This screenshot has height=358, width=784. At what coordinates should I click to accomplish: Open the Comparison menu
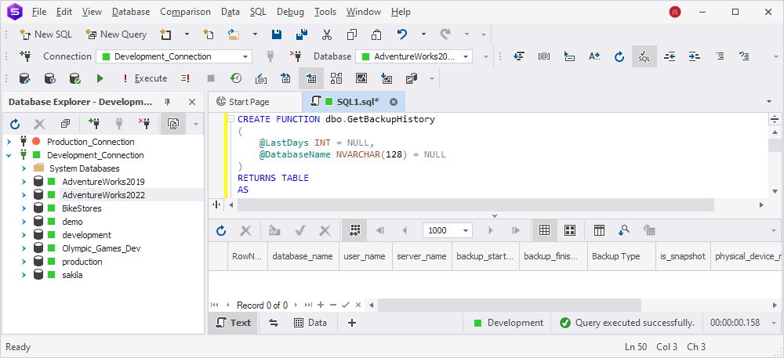[186, 12]
